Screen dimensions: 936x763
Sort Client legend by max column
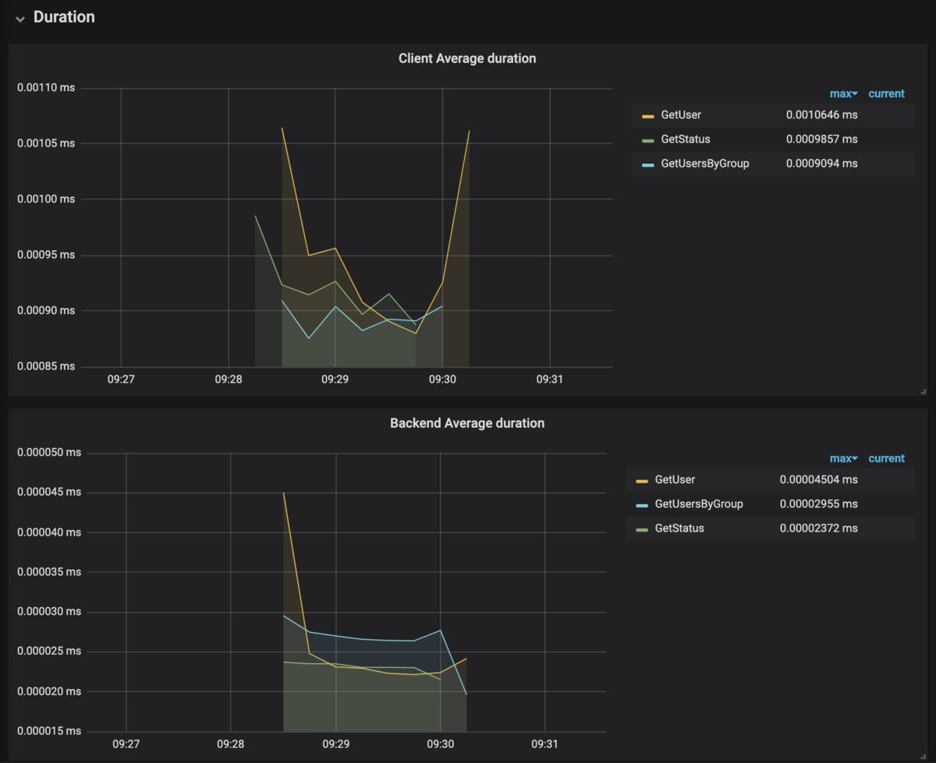(843, 94)
